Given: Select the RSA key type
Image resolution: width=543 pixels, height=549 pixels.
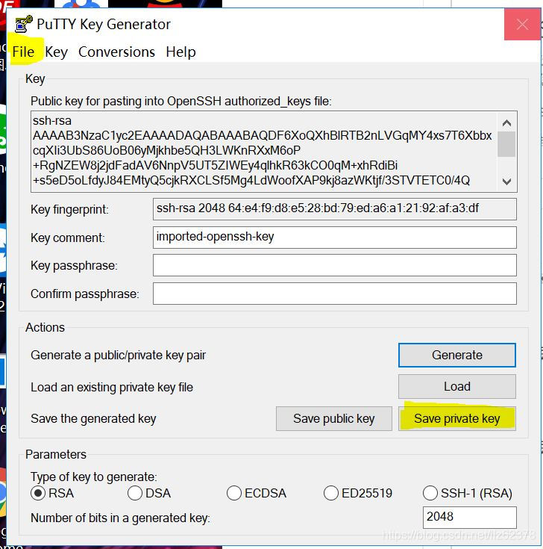Looking at the screenshot, I should pyautogui.click(x=52, y=493).
